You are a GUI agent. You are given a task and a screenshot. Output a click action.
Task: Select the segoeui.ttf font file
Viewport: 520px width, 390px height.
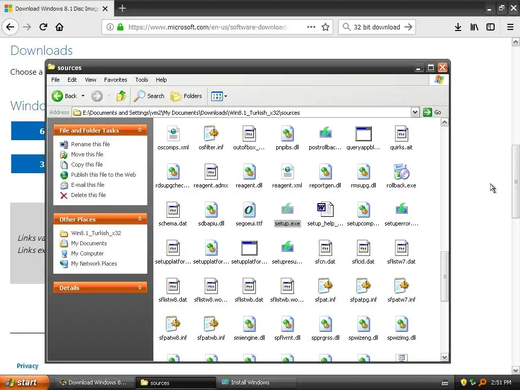click(x=249, y=215)
